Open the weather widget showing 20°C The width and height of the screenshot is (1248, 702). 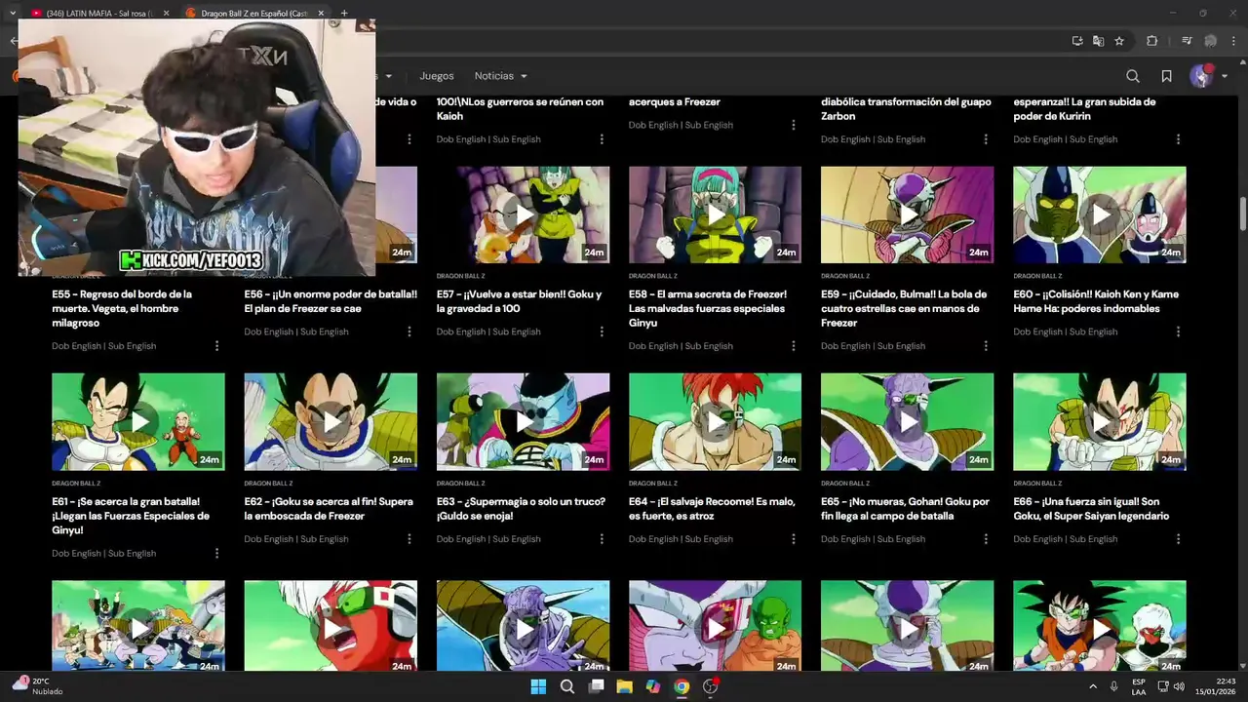[39, 686]
